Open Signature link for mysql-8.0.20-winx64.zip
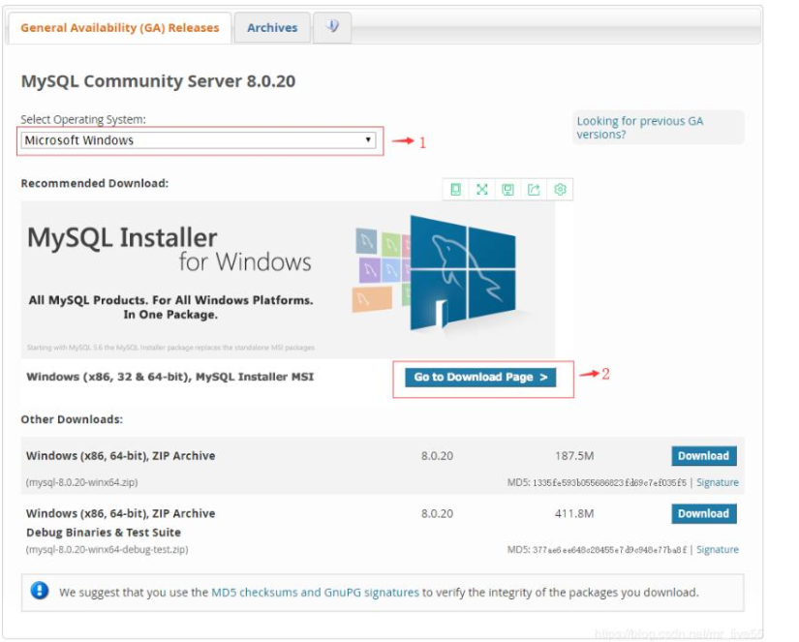The height and width of the screenshot is (642, 799). tap(717, 482)
